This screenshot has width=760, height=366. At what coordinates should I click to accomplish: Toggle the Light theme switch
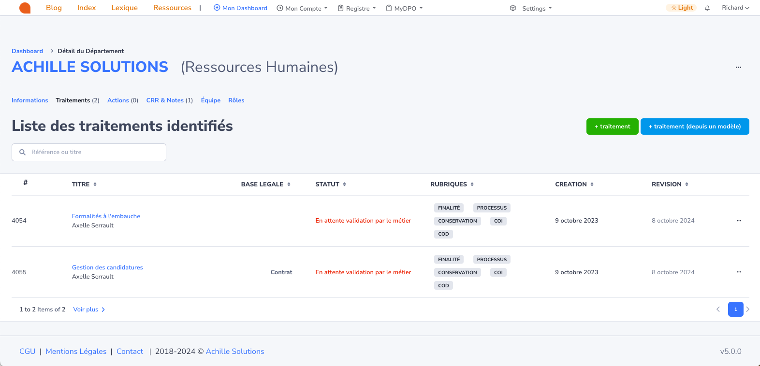click(x=682, y=8)
